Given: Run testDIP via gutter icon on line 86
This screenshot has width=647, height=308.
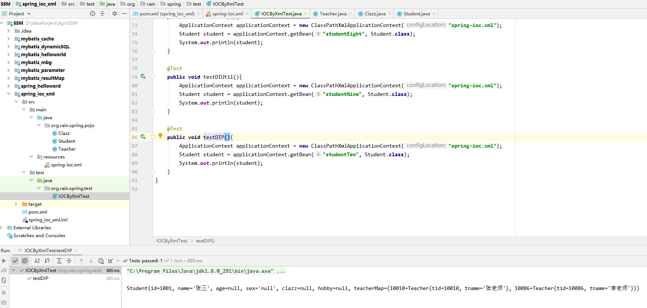Looking at the screenshot, I should [x=143, y=137].
